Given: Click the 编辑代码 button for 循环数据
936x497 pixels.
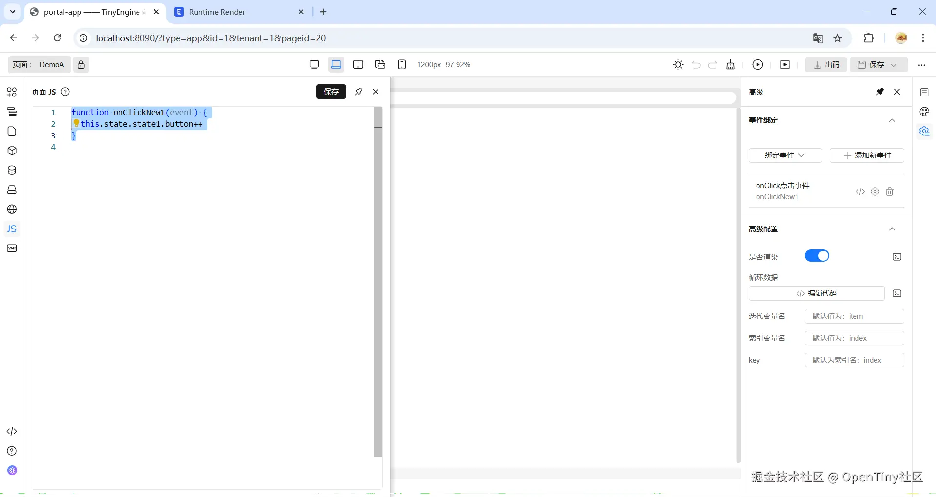Looking at the screenshot, I should (x=817, y=293).
